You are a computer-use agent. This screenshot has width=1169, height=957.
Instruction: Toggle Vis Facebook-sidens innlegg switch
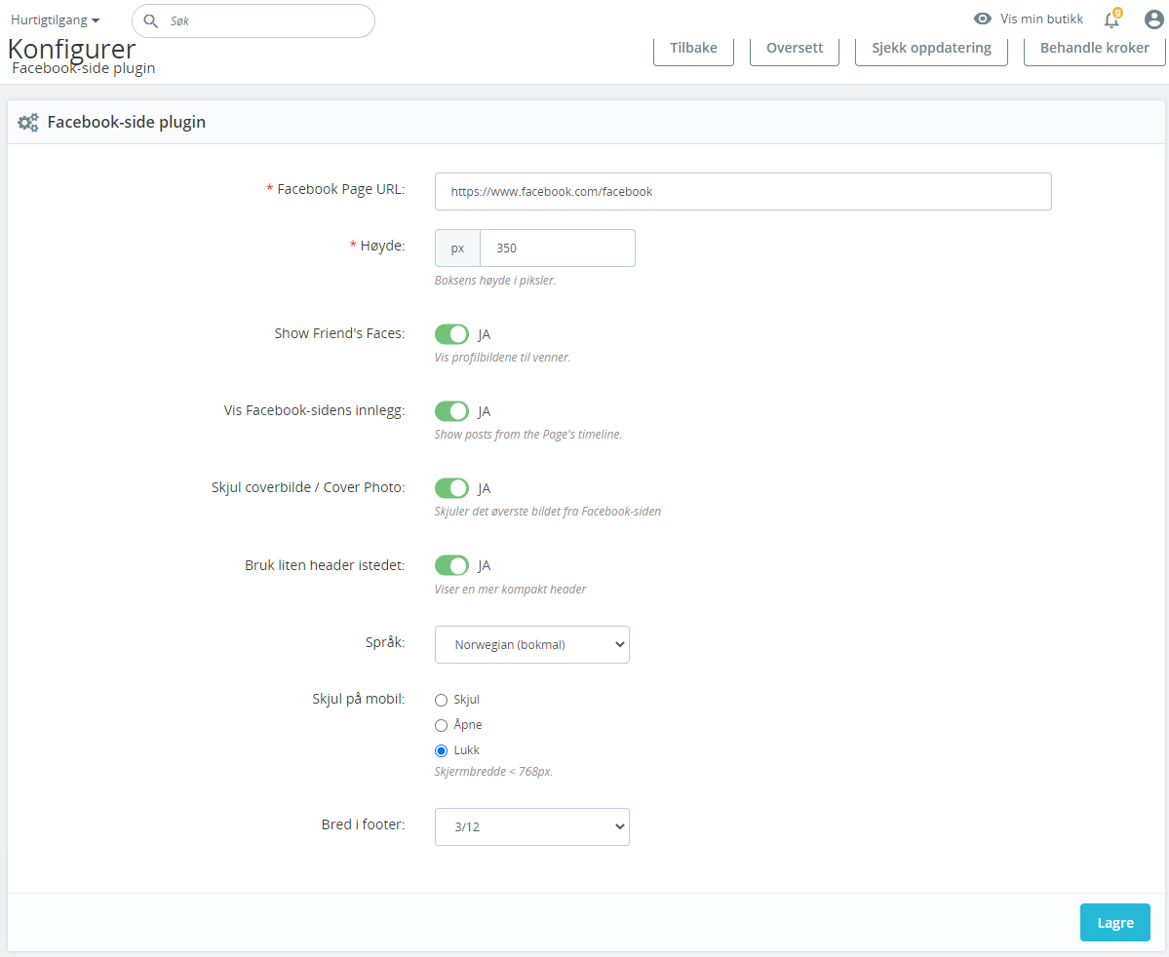(x=451, y=410)
